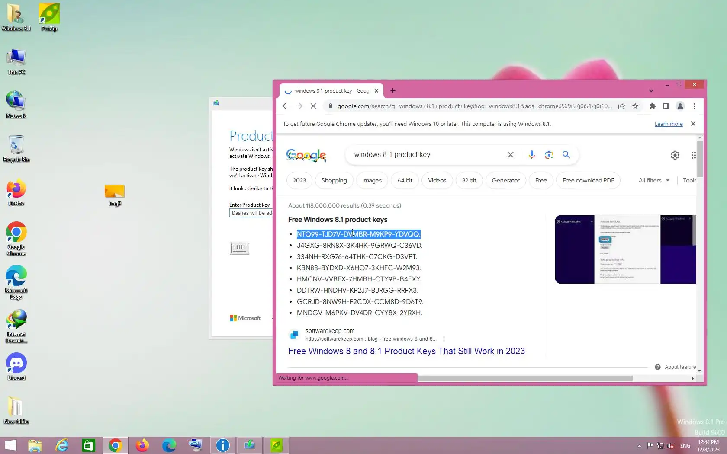Click Learn more about Chrome updates
Screen dimensions: 727x454
click(669, 124)
